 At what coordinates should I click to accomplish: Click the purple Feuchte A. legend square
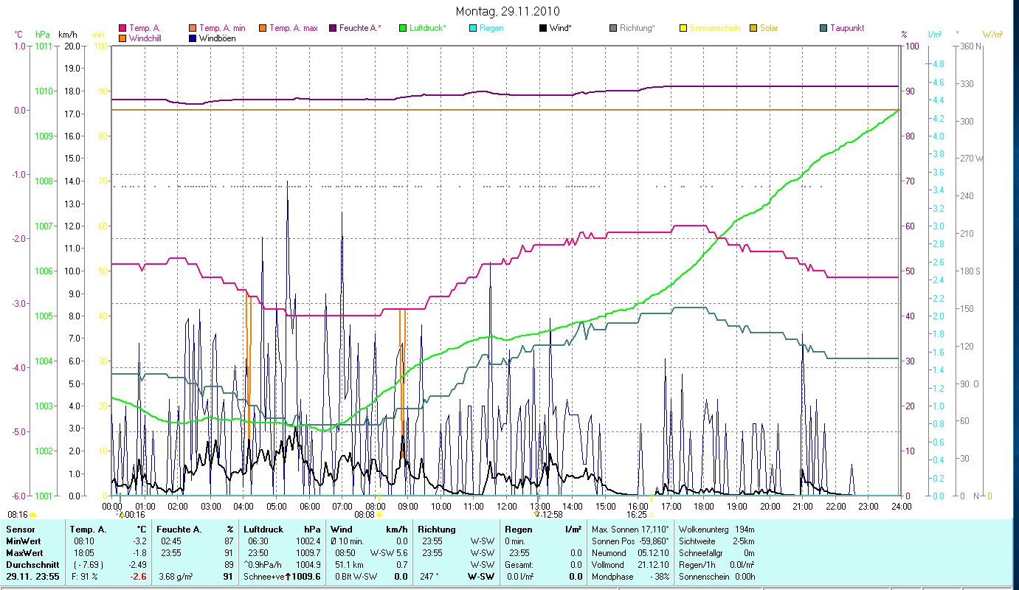point(332,29)
